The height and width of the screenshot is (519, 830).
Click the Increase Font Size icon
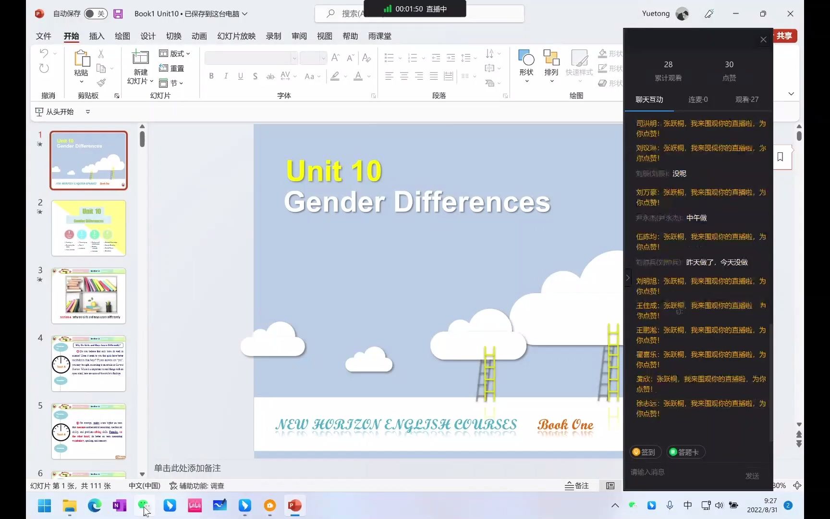pos(336,58)
